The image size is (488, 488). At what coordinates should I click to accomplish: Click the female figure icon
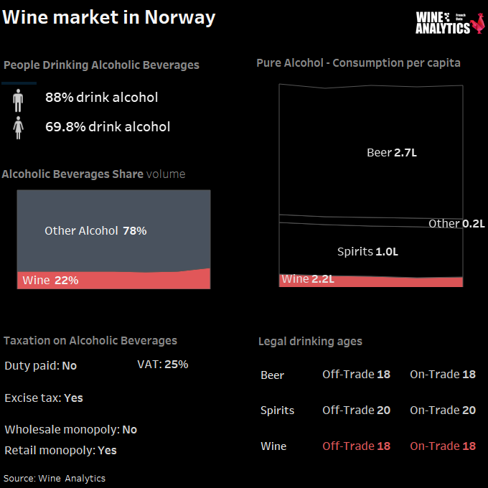18,128
